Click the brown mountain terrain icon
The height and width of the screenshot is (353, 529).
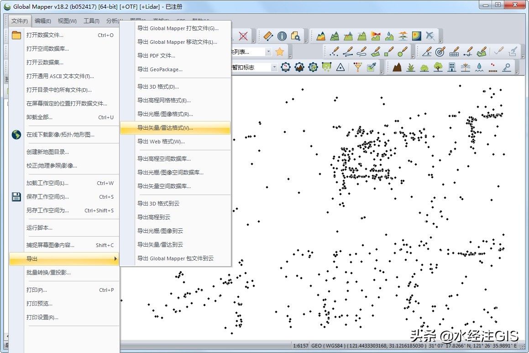click(x=397, y=67)
